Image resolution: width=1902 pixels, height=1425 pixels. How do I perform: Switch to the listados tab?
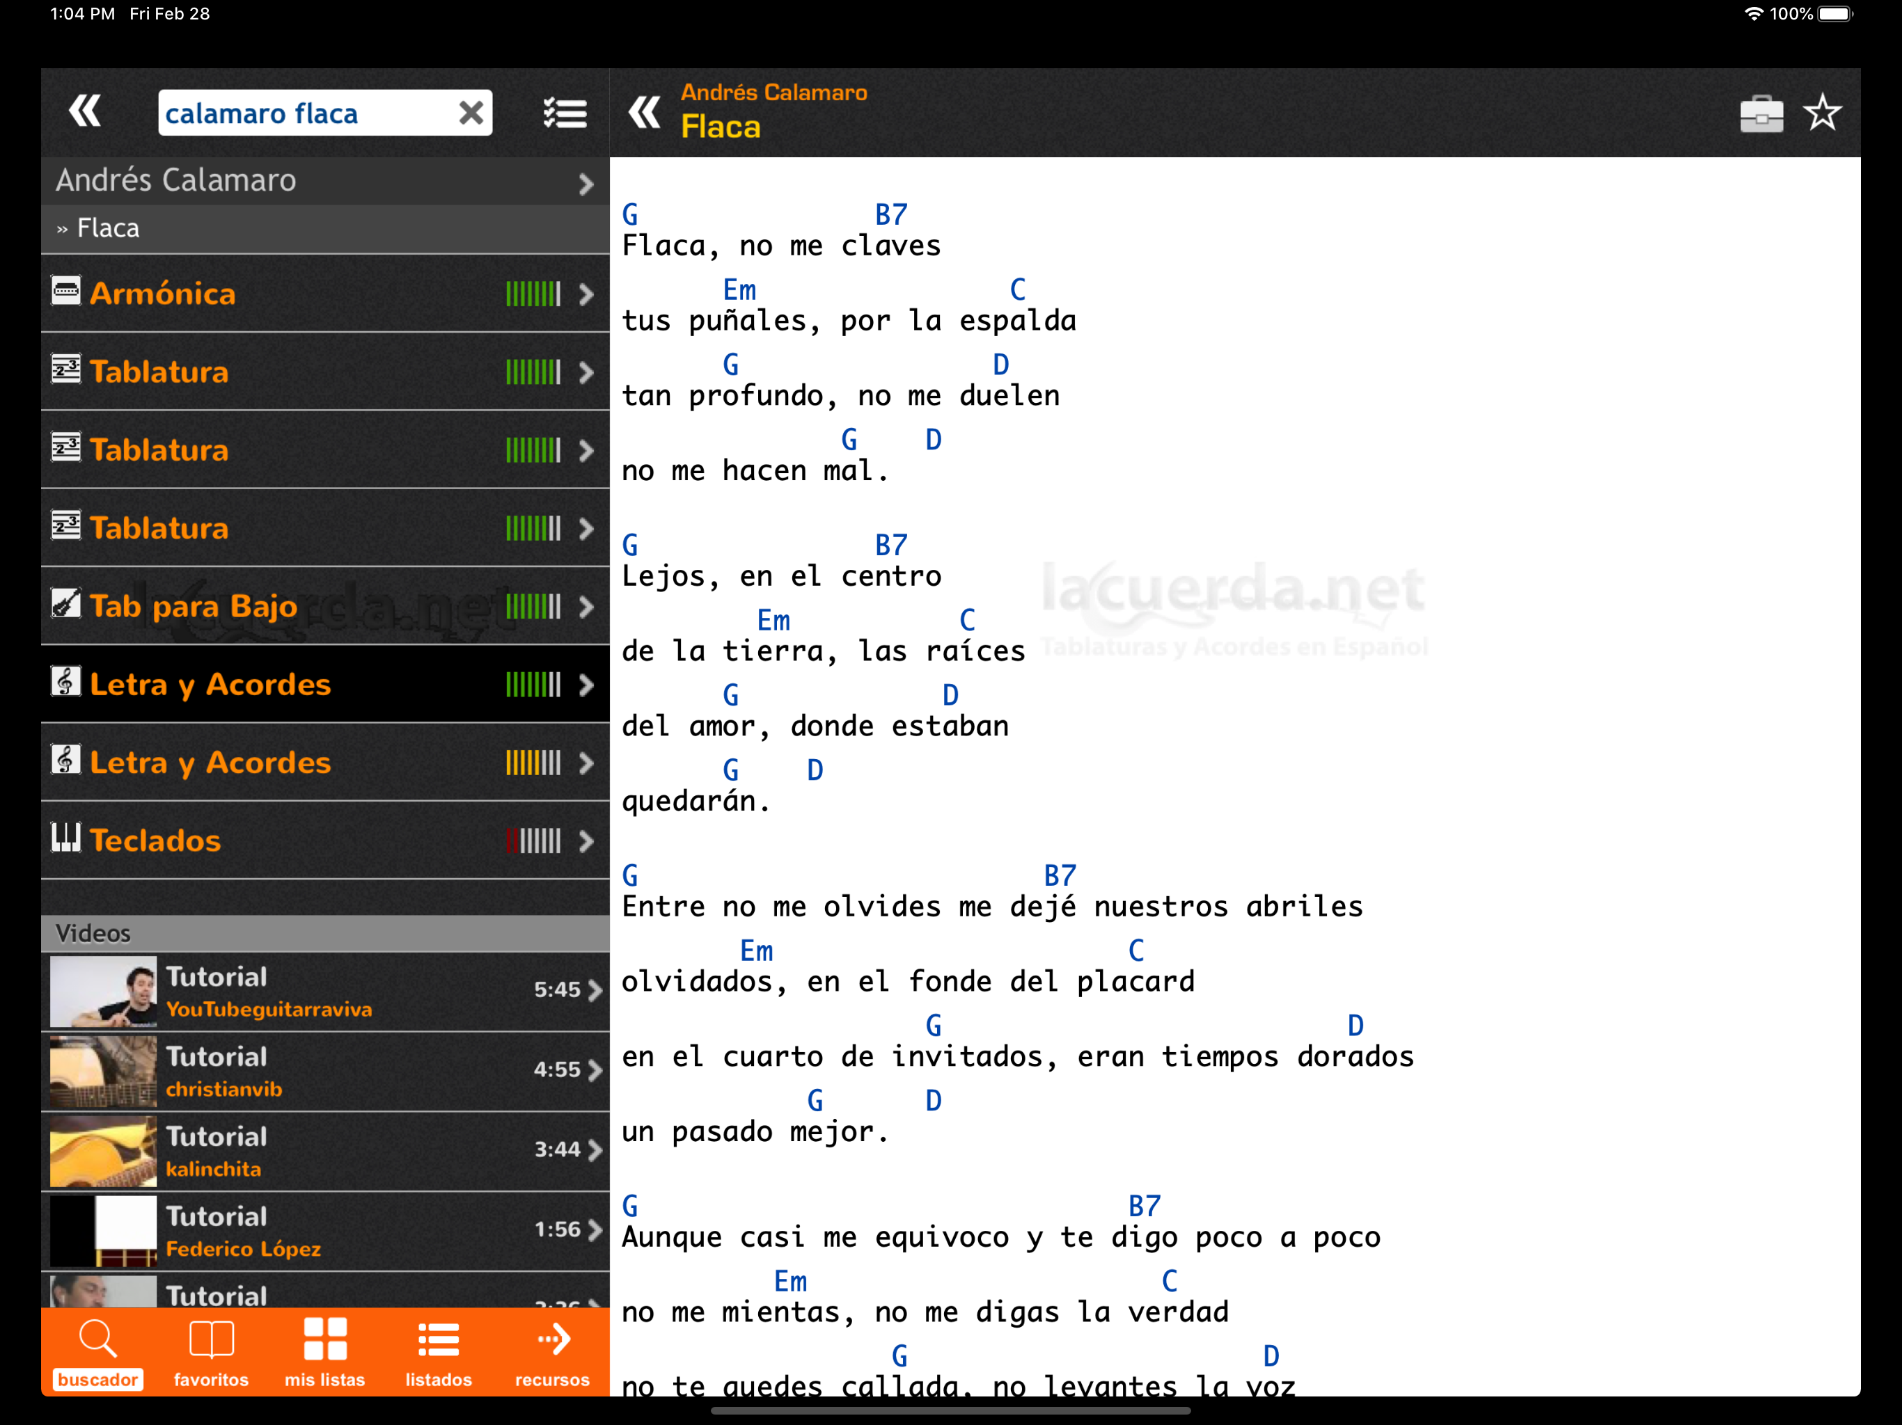[439, 1353]
